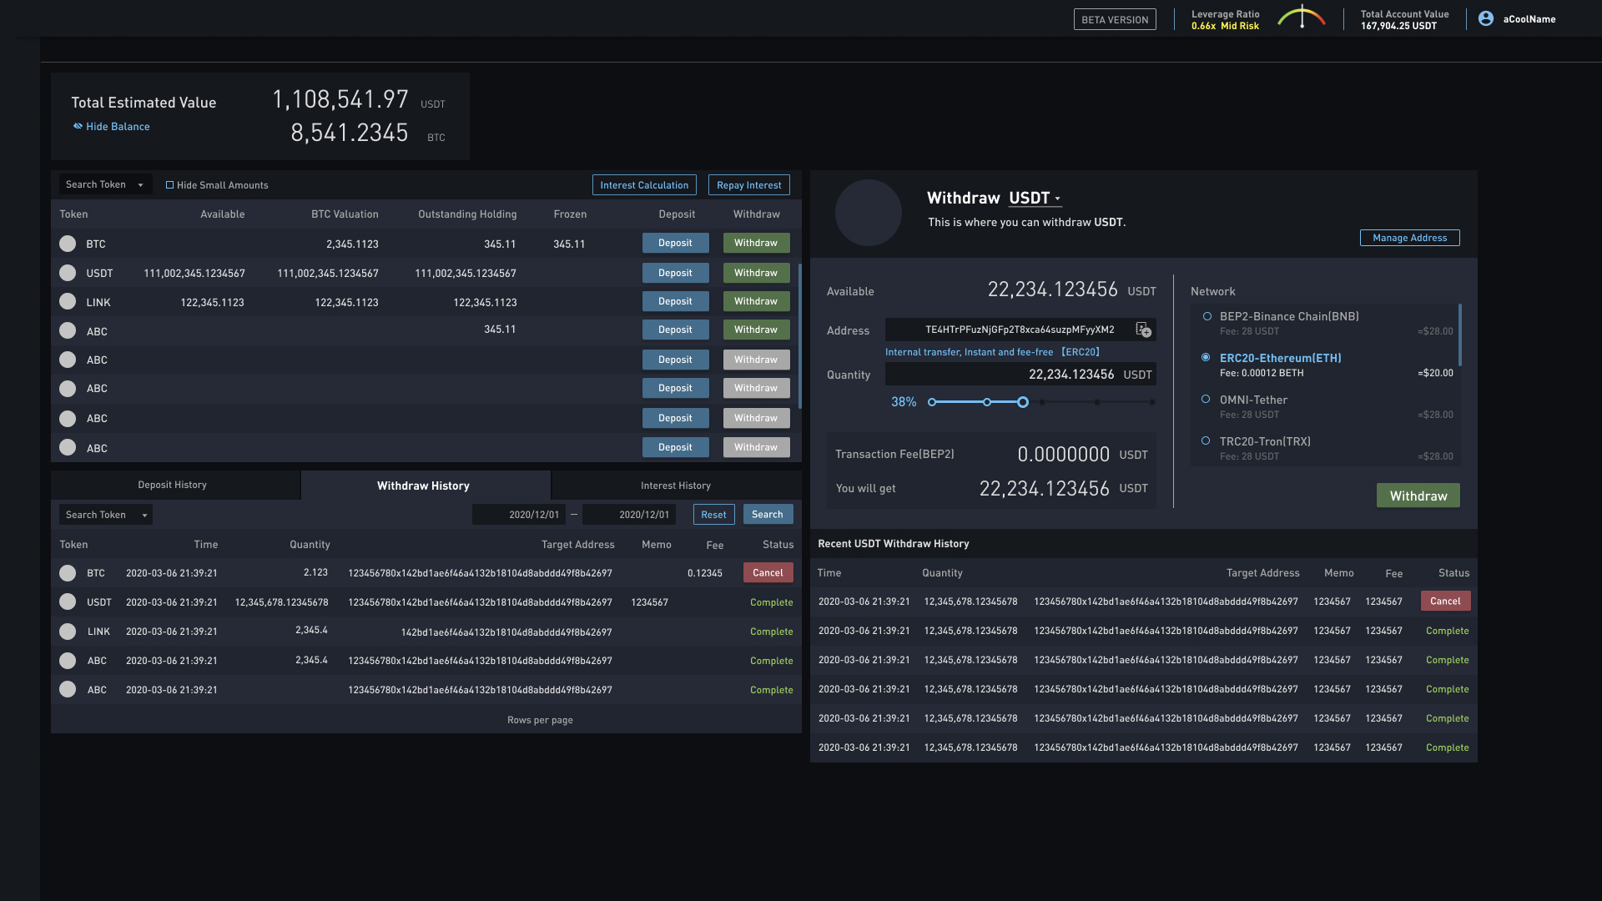Click the BTC token icon in asset table

click(68, 244)
